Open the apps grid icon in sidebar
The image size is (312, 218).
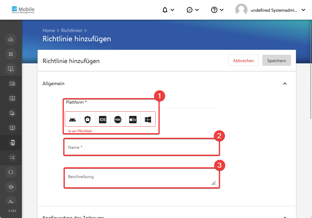(x=11, y=54)
